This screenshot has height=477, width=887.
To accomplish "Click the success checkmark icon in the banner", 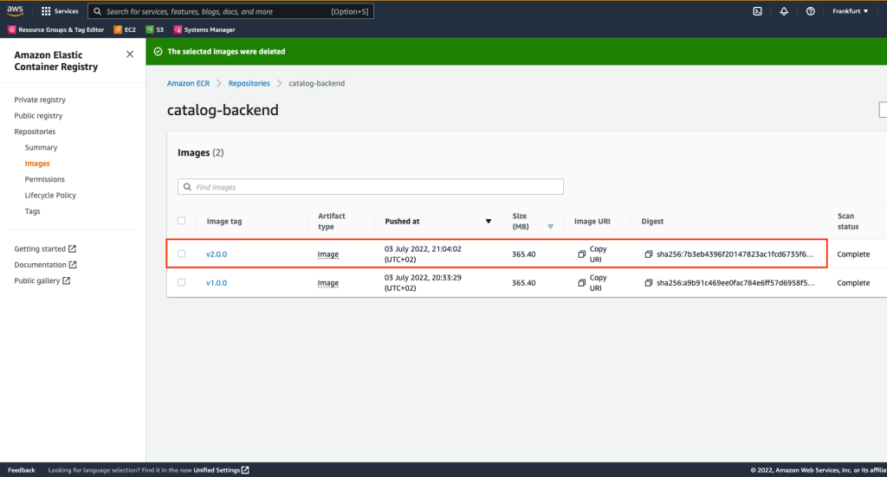I will point(159,51).
